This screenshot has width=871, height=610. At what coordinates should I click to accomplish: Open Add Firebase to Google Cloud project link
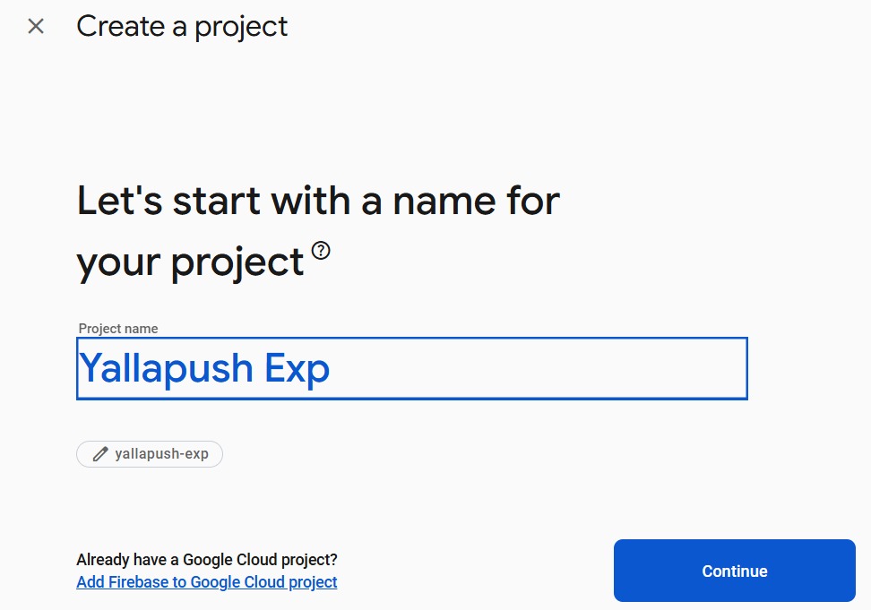206,581
